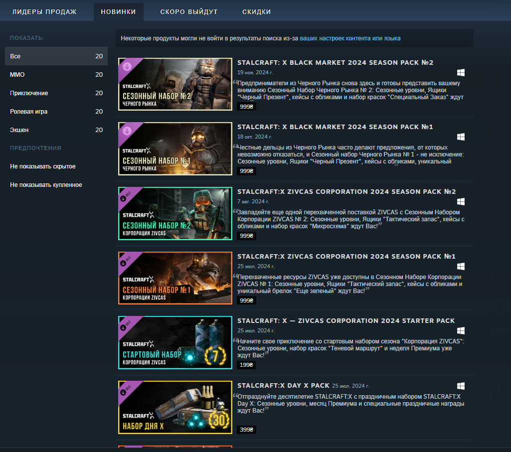This screenshot has height=452, width=511.
Task: Click title Black Market 2024 Season Pack №1
Action: (335, 127)
